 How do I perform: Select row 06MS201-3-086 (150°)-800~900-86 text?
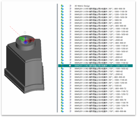(100, 111)
